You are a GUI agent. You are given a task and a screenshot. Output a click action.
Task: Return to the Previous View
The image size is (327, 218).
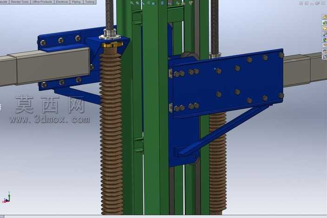point(143,3)
